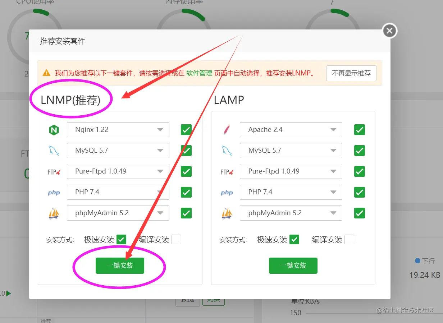Open LAMP phpMyAdmin 5.2 dropdown
This screenshot has width=443, height=323.
click(291, 213)
